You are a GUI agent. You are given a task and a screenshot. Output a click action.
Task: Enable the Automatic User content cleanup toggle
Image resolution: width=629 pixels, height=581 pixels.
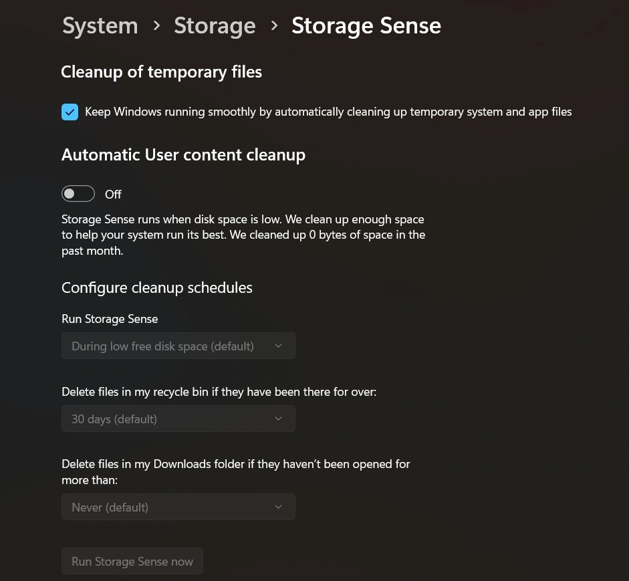coord(78,193)
